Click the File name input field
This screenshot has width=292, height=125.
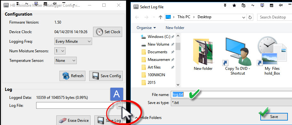coord(231,94)
